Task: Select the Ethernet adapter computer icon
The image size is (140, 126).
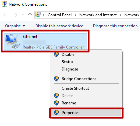Action: [13, 42]
